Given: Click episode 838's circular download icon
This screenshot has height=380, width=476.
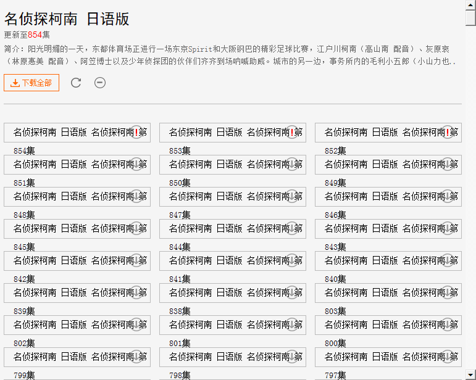Looking at the screenshot, I should 292,292.
